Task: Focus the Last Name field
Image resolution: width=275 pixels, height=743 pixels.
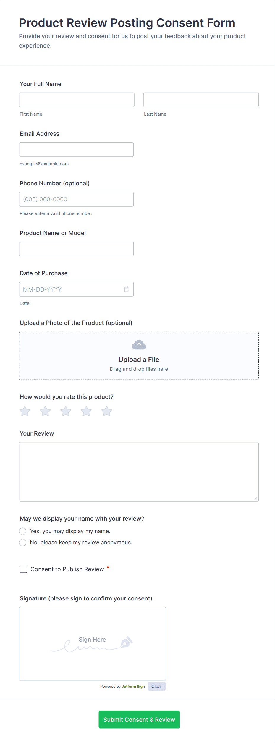Action: click(x=201, y=100)
